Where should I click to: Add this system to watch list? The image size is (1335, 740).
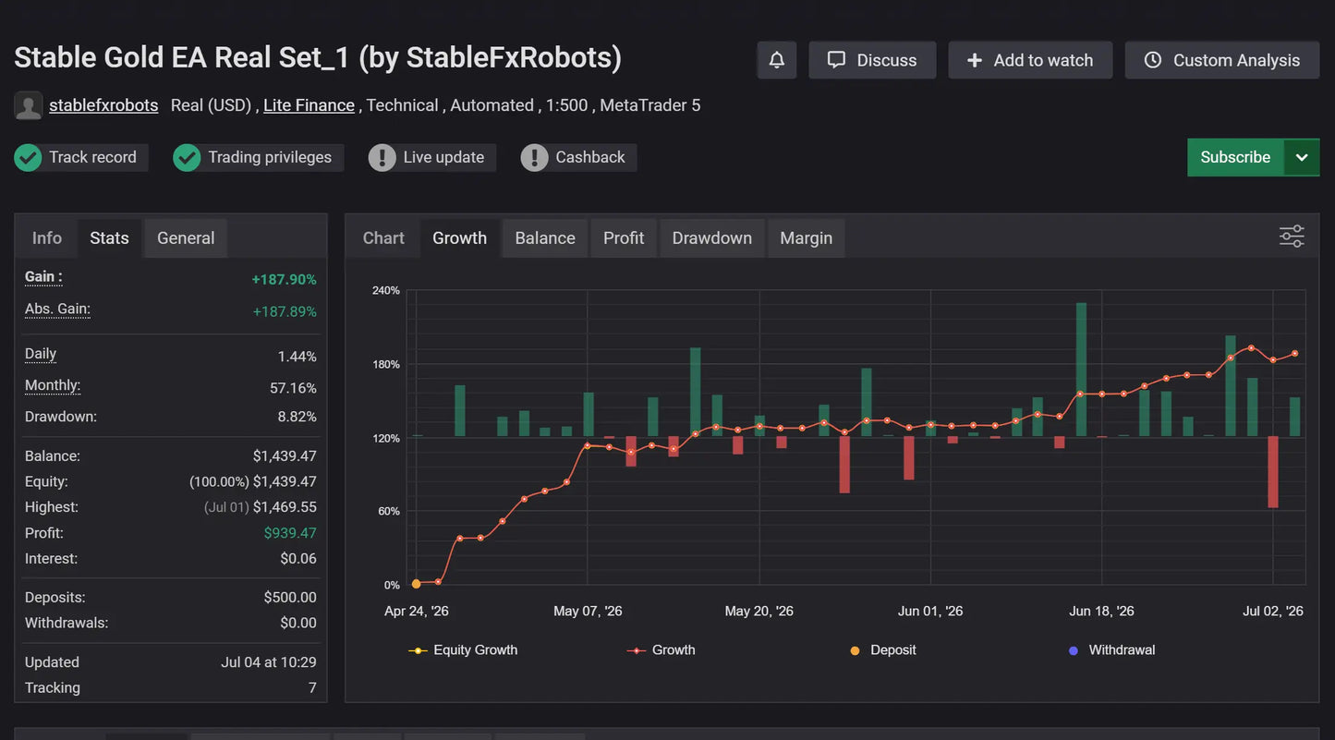point(1030,60)
